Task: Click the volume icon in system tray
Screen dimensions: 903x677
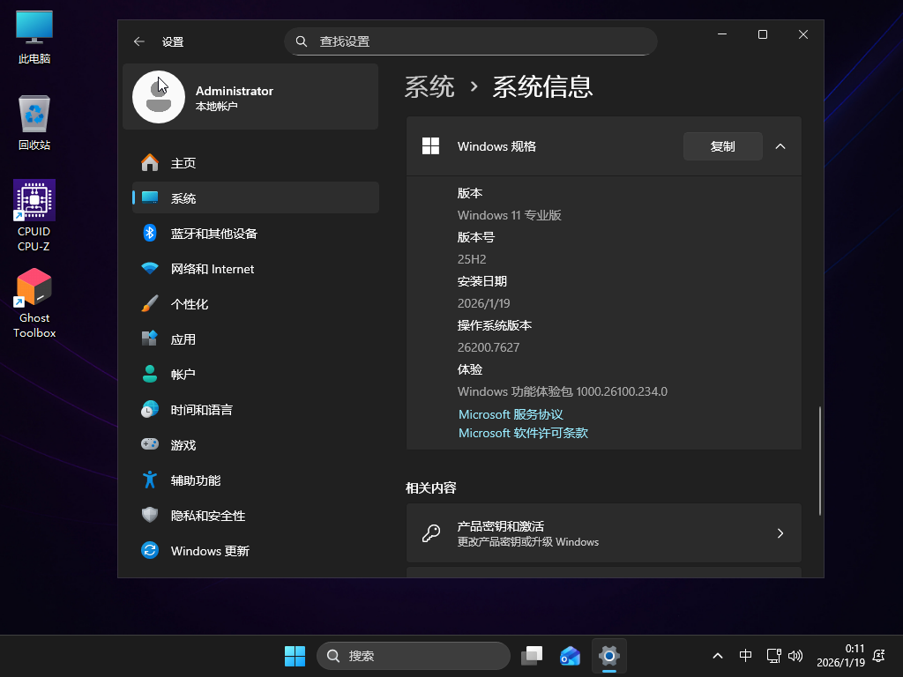Action: pos(795,656)
